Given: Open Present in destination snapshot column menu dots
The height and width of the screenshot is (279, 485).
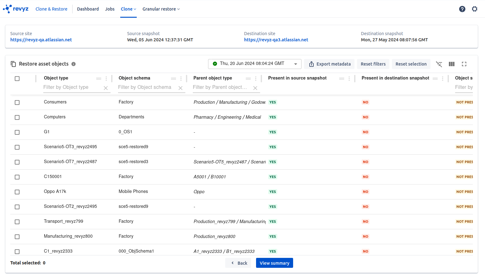Looking at the screenshot, I should [443, 79].
